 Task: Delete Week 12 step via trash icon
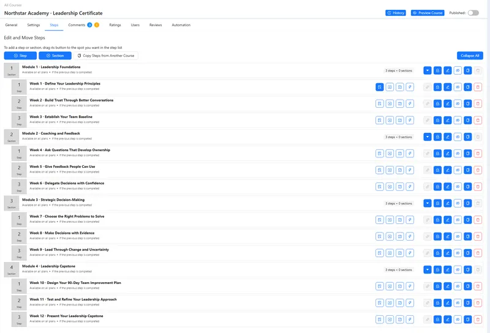(x=478, y=320)
